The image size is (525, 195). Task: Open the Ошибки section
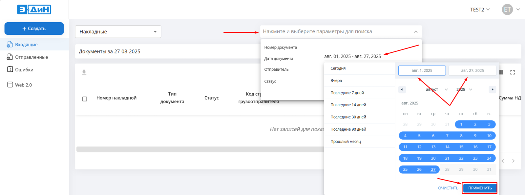coord(24,69)
